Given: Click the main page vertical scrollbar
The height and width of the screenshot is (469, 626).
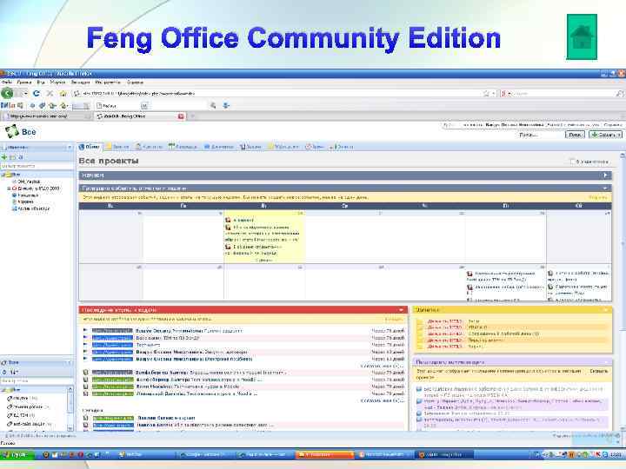Looking at the screenshot, I should click(x=623, y=292).
